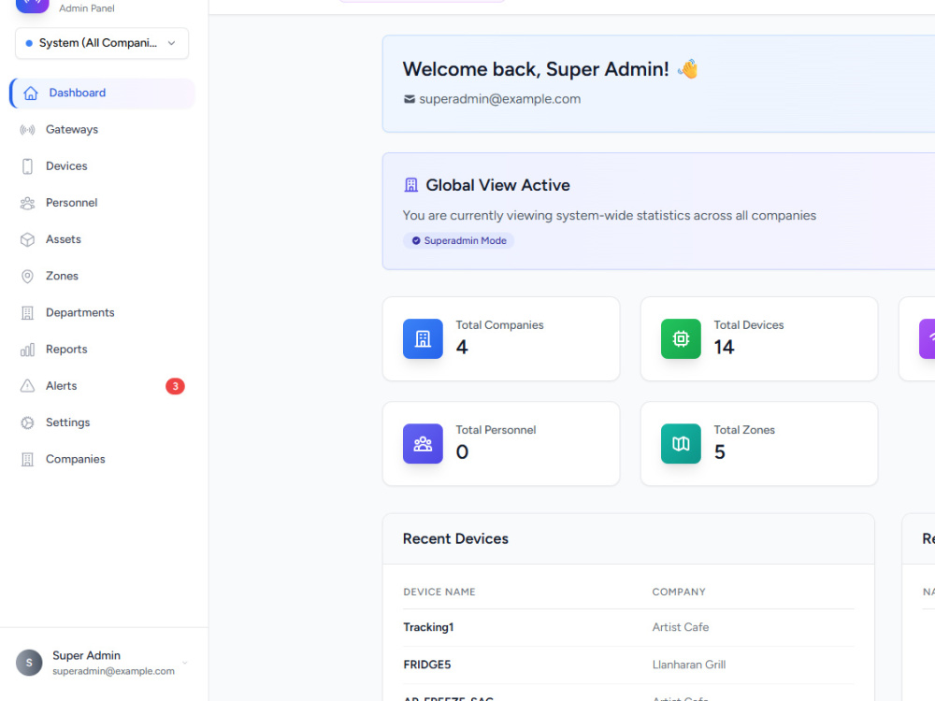The width and height of the screenshot is (935, 701).
Task: Click the Total Zones teal map icon
Action: point(681,443)
